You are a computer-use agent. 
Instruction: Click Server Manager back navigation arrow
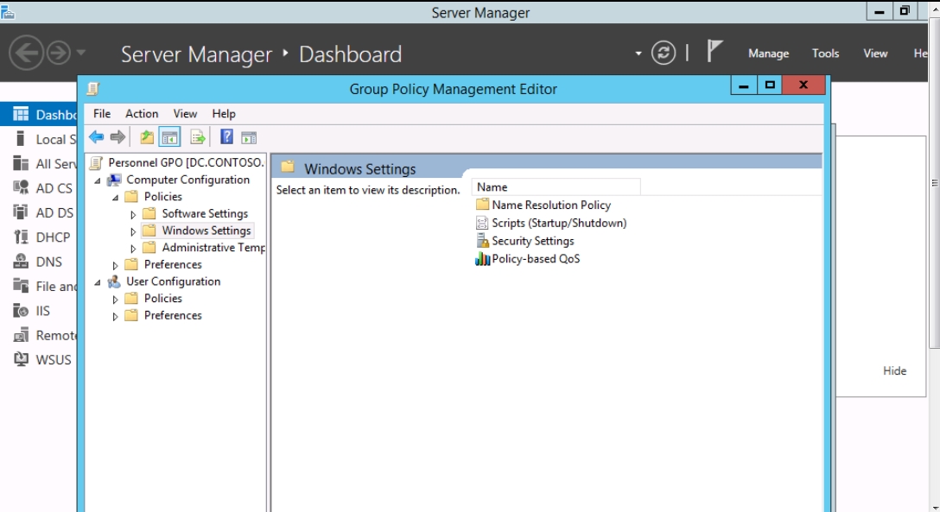coord(26,53)
